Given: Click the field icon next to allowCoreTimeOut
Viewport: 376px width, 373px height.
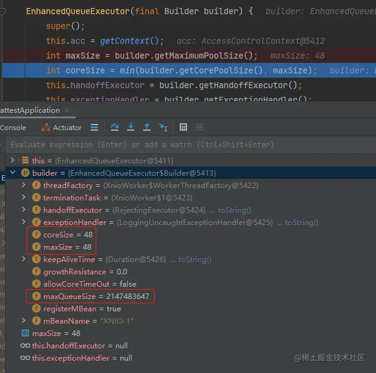Looking at the screenshot, I should [x=36, y=284].
